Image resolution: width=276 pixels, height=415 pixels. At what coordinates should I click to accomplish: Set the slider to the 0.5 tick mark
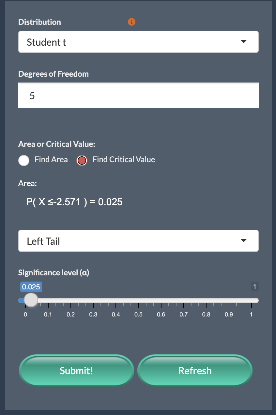click(138, 300)
